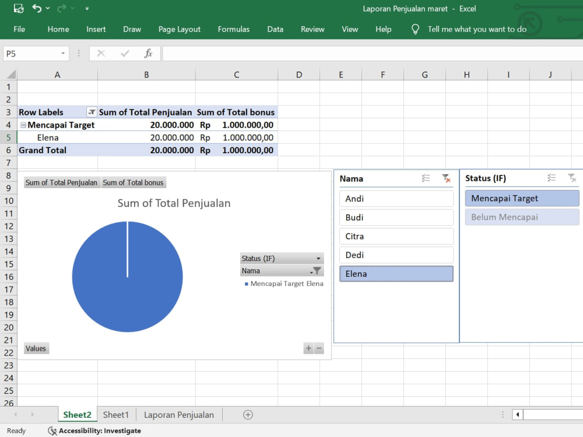Open the Undo history dropdown arrow

48,8
